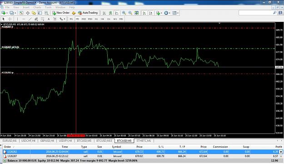The height and width of the screenshot is (164, 284).
Task: Open the Indicators list icon
Action: [x=158, y=13]
